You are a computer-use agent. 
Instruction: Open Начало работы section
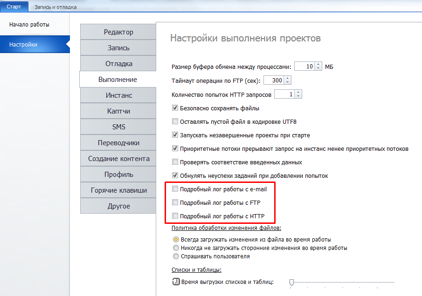coord(29,25)
